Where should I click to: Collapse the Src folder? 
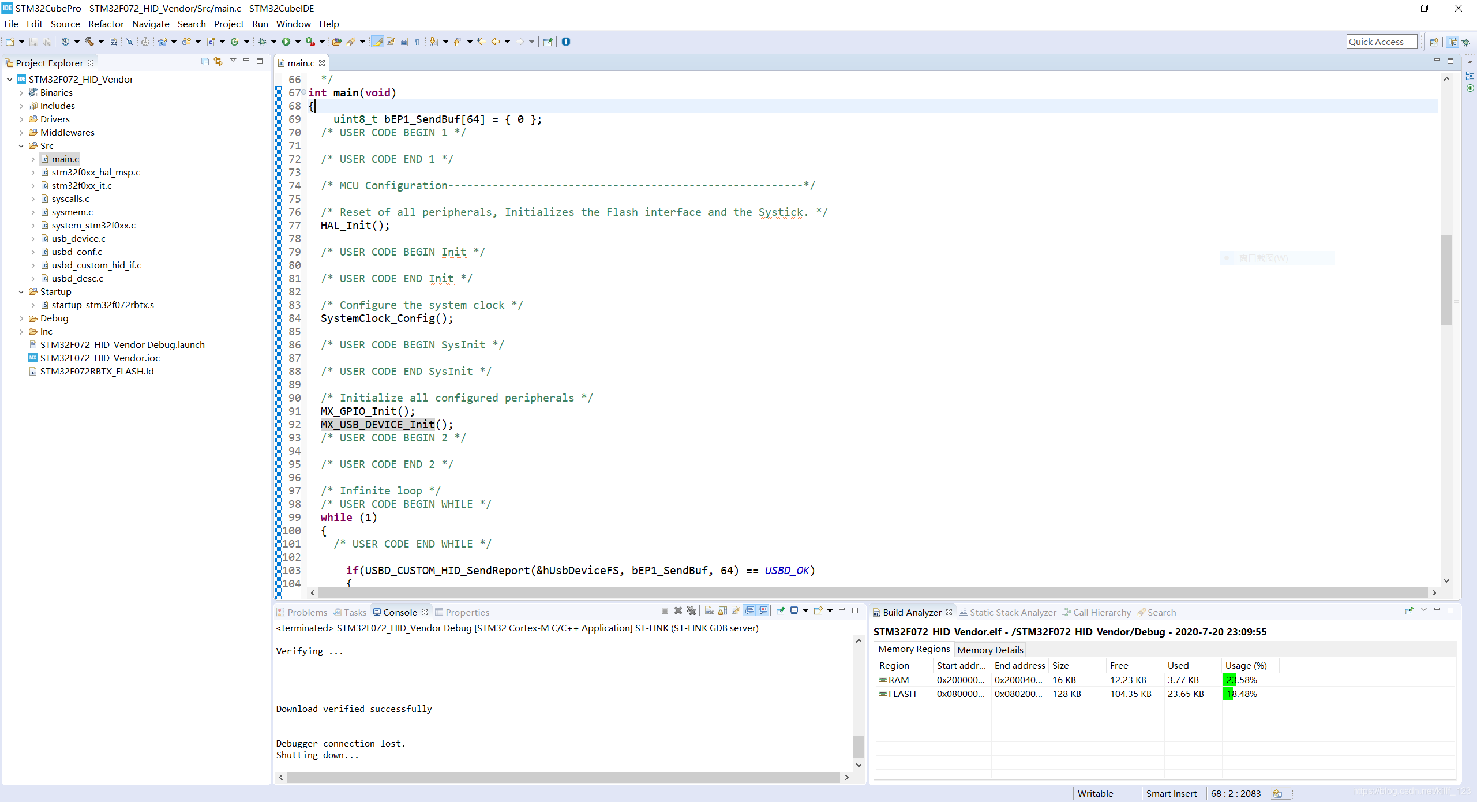(x=21, y=146)
